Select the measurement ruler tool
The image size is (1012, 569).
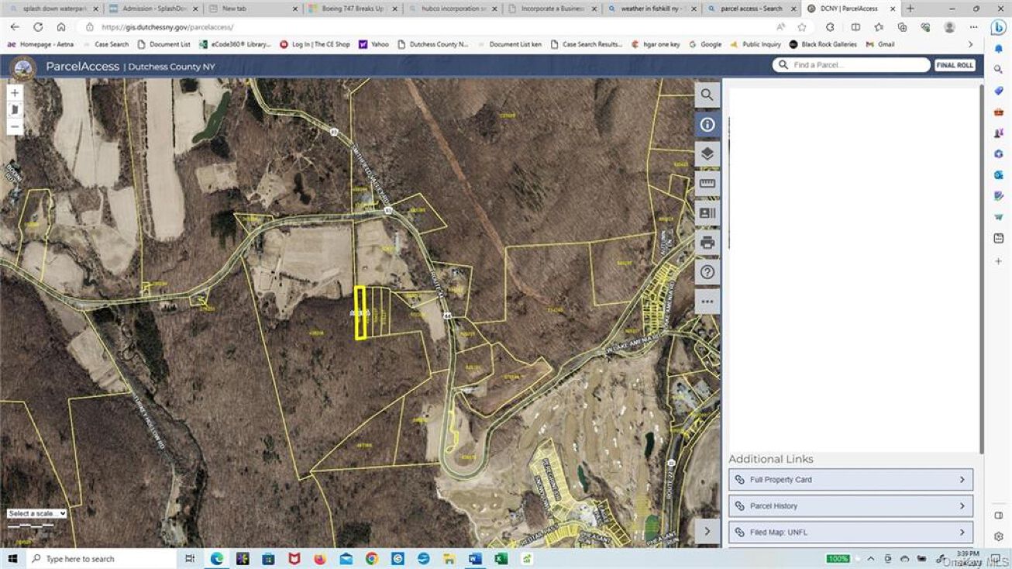tap(706, 183)
